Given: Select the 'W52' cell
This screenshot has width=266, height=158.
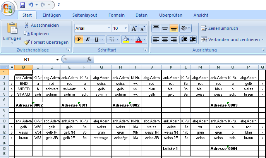Looking at the screenshot, I should click(38, 137).
